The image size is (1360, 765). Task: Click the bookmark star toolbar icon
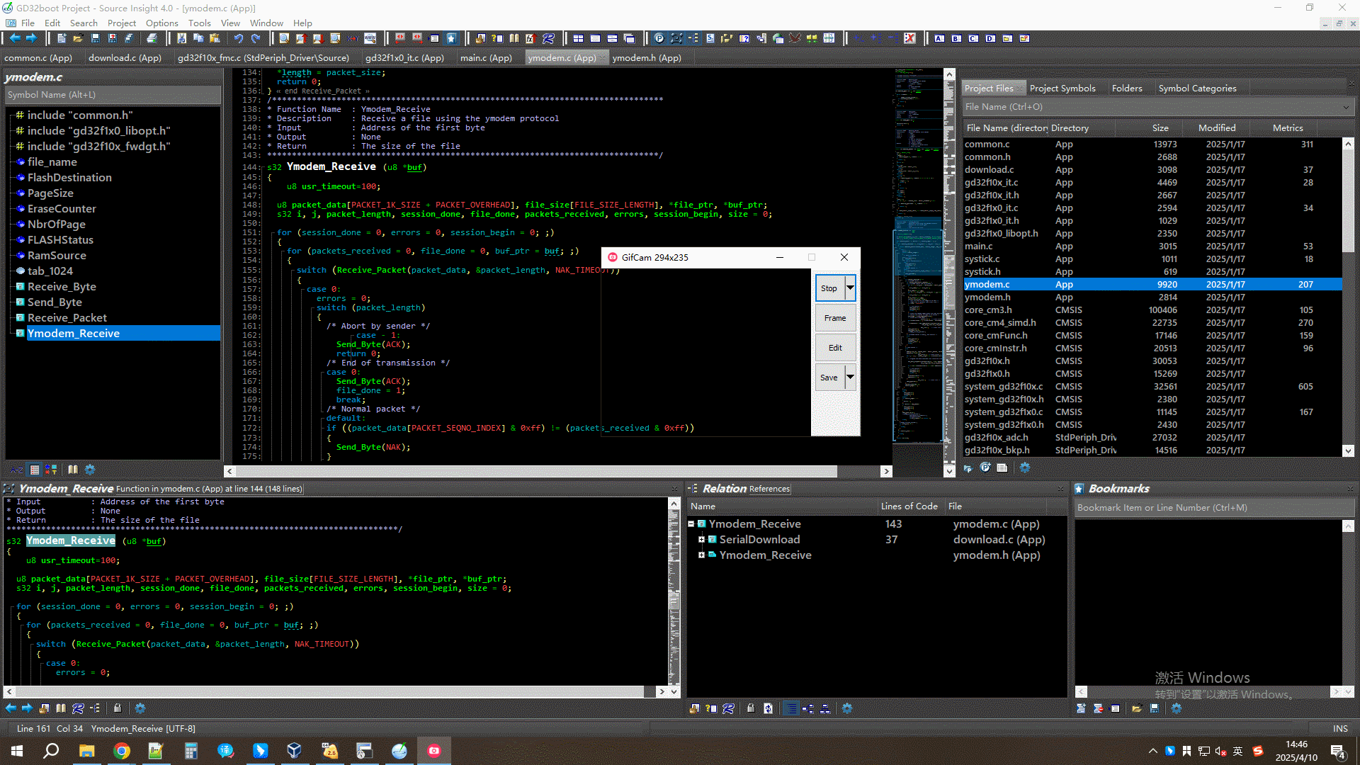coord(451,38)
